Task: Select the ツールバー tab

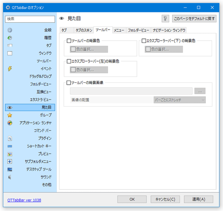Action: click(x=103, y=30)
